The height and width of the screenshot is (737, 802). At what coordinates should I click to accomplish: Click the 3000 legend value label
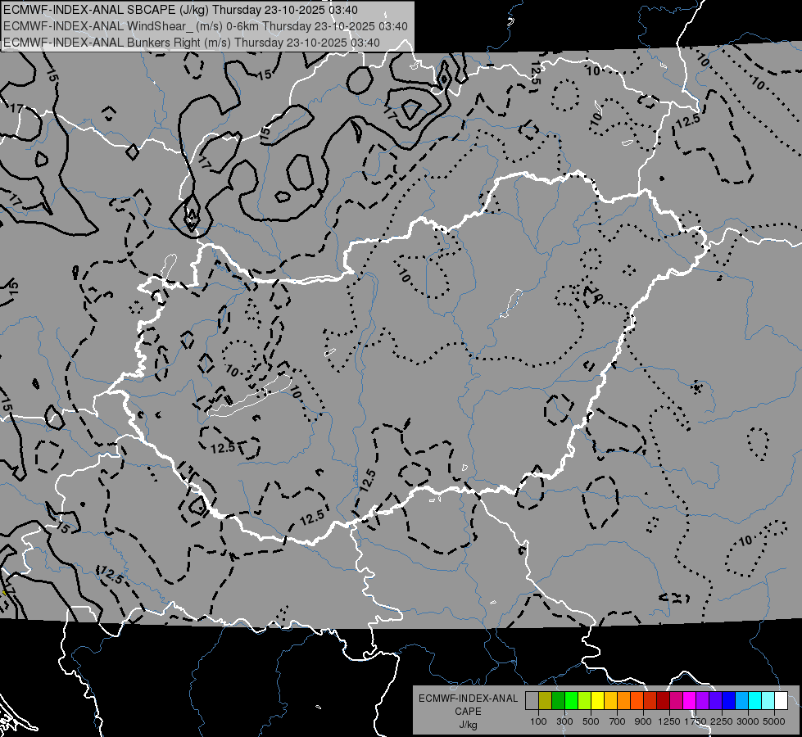tap(748, 721)
